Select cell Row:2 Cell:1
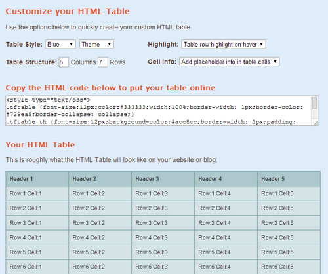 pyautogui.click(x=37, y=208)
